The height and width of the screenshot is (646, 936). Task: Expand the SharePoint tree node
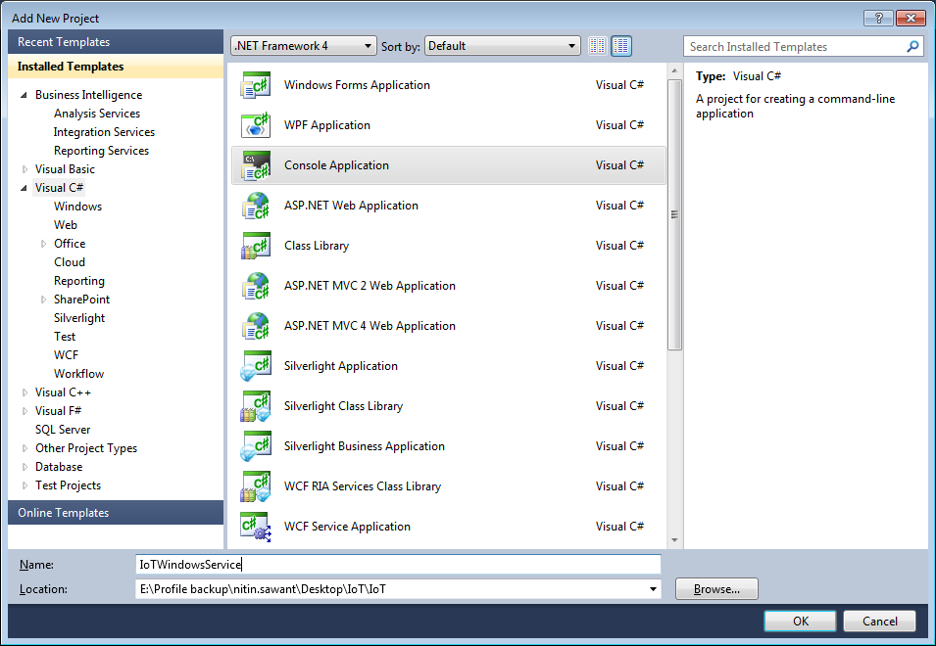[43, 300]
